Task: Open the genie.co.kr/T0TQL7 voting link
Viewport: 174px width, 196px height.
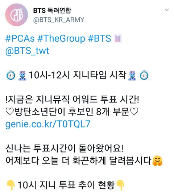Action: click(48, 124)
